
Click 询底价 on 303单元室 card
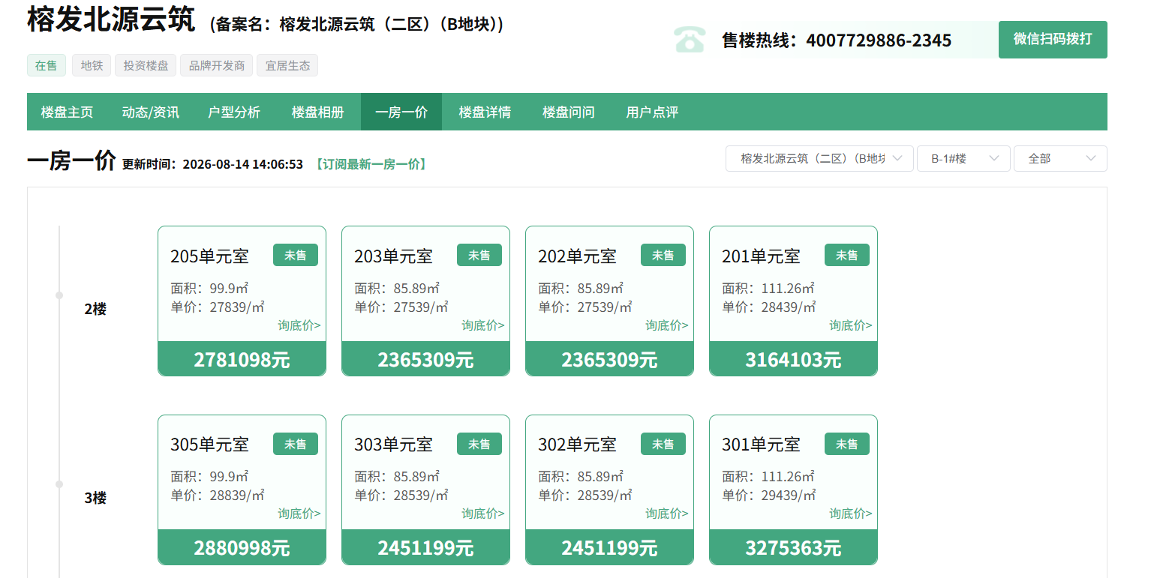483,514
